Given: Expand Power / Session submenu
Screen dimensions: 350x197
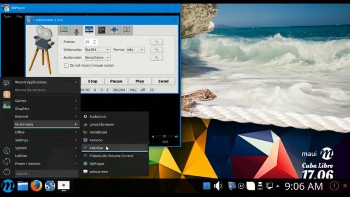Looking at the screenshot, I should pyautogui.click(x=46, y=164).
